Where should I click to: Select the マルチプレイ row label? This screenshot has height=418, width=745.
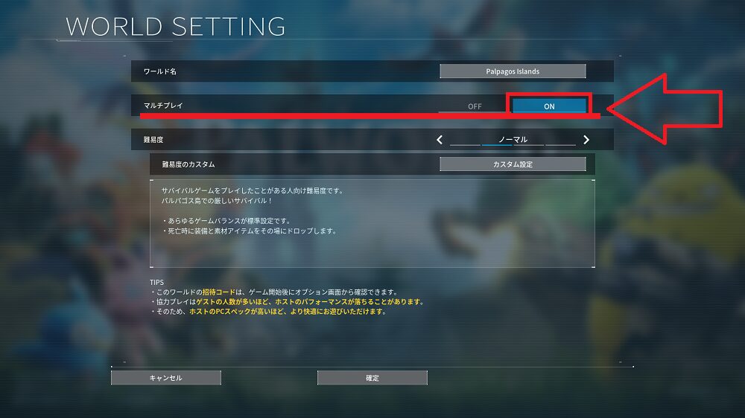pos(163,106)
